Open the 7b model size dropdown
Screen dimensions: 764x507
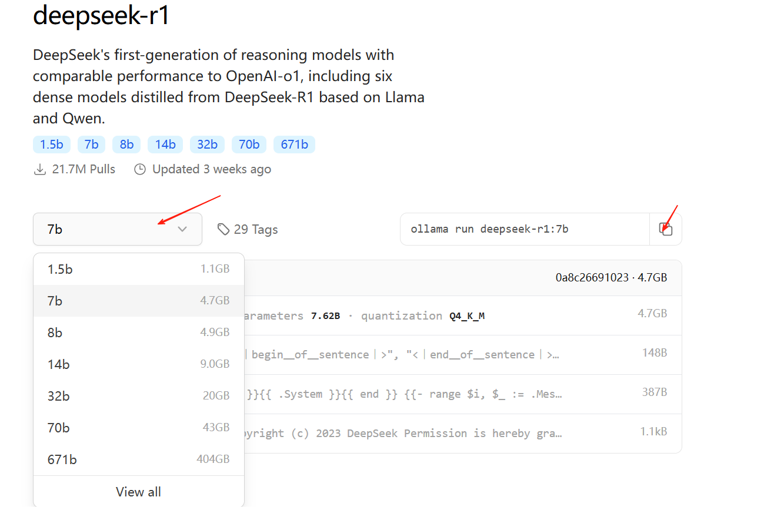tap(118, 229)
